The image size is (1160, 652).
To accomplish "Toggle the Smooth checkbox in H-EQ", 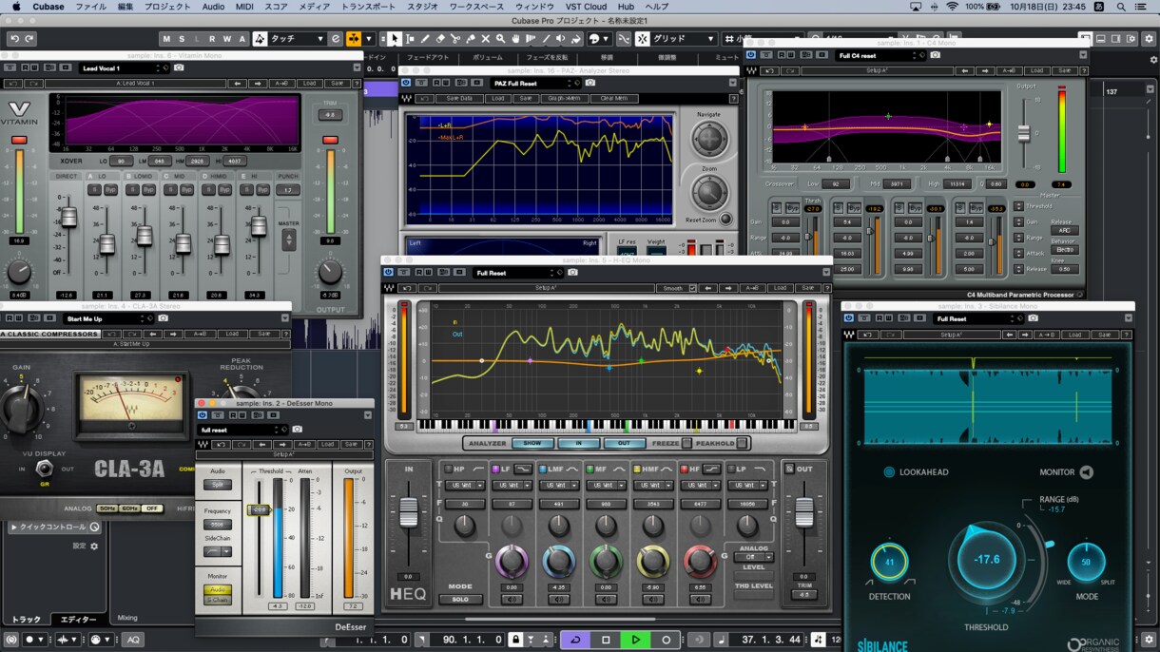I will pyautogui.click(x=692, y=288).
